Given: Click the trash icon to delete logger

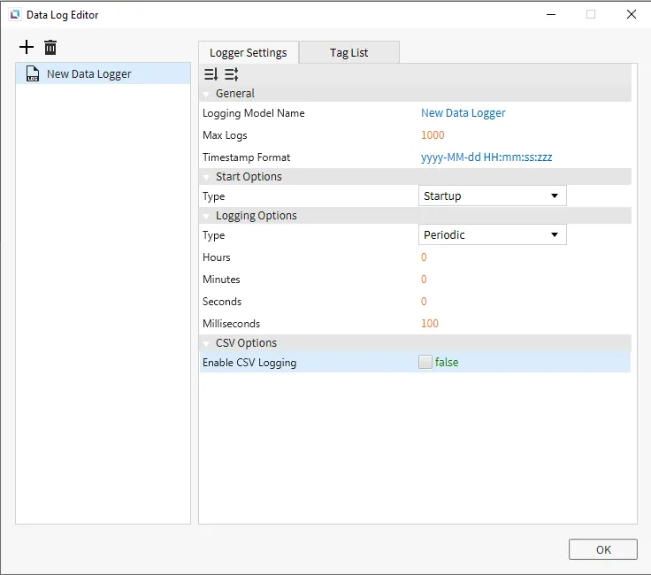Looking at the screenshot, I should tap(50, 48).
